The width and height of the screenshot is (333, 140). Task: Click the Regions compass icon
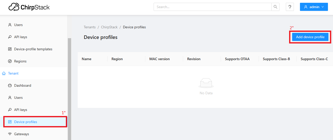point(10,61)
